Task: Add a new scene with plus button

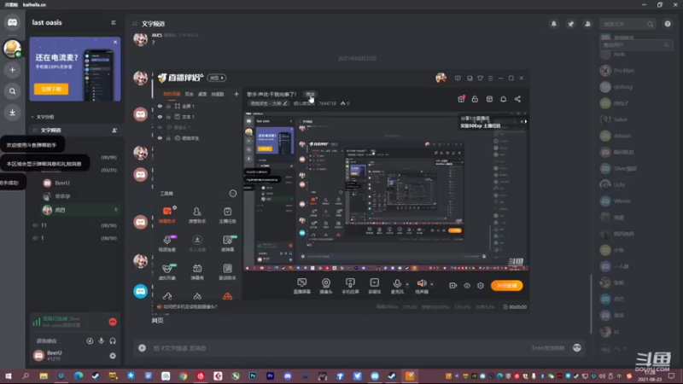Action: tap(236, 94)
